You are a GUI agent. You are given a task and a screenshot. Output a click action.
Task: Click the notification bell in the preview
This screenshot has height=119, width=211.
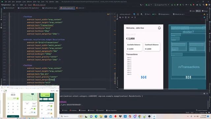(159, 28)
